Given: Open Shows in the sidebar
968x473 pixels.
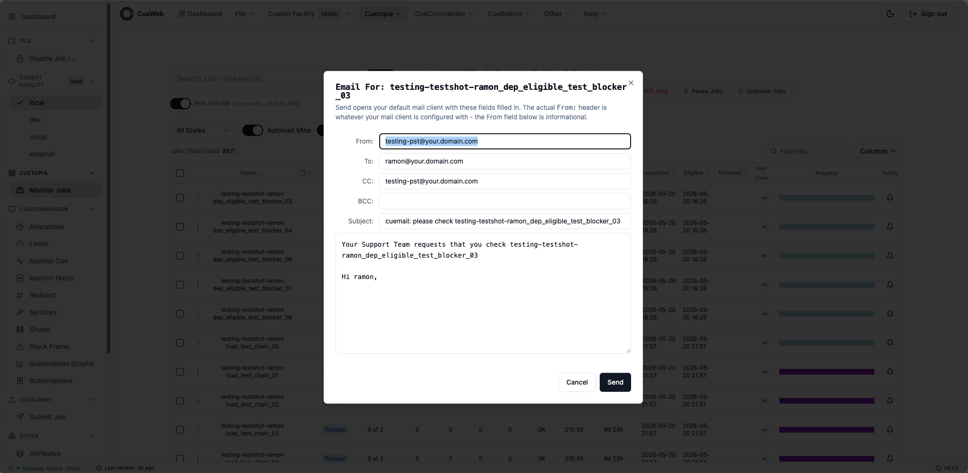Looking at the screenshot, I should (x=39, y=329).
